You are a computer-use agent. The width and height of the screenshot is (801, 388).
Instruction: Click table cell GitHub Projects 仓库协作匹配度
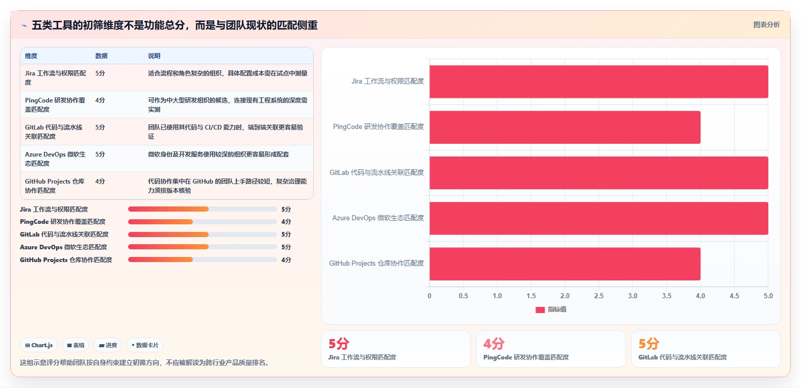[56, 186]
